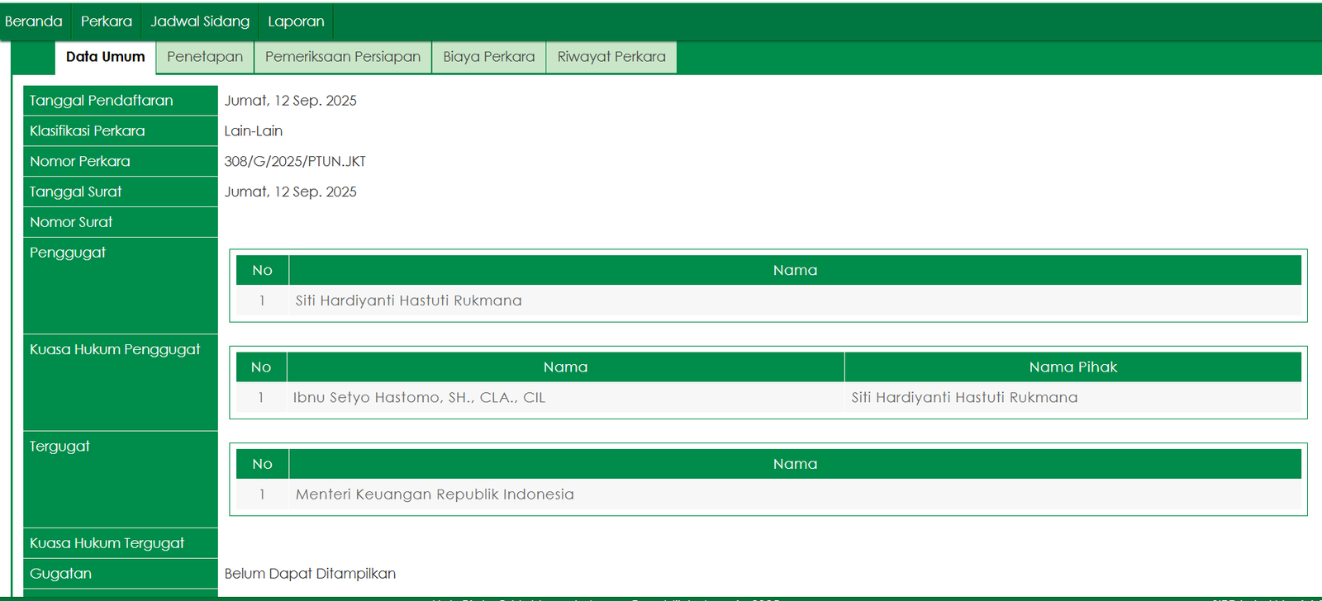Click the Kuasa Hukum Tergugat label
The width and height of the screenshot is (1322, 601).
(x=107, y=543)
